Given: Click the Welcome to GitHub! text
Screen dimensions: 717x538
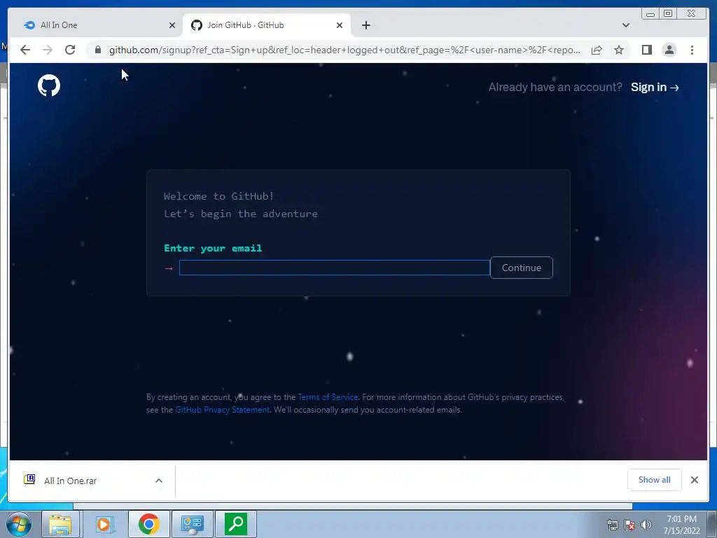Looking at the screenshot, I should (218, 196).
